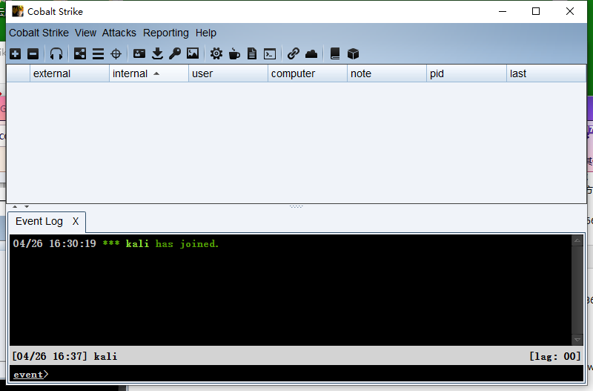The image size is (593, 391).
Task: Host a file via the chain link icon
Action: coord(293,53)
